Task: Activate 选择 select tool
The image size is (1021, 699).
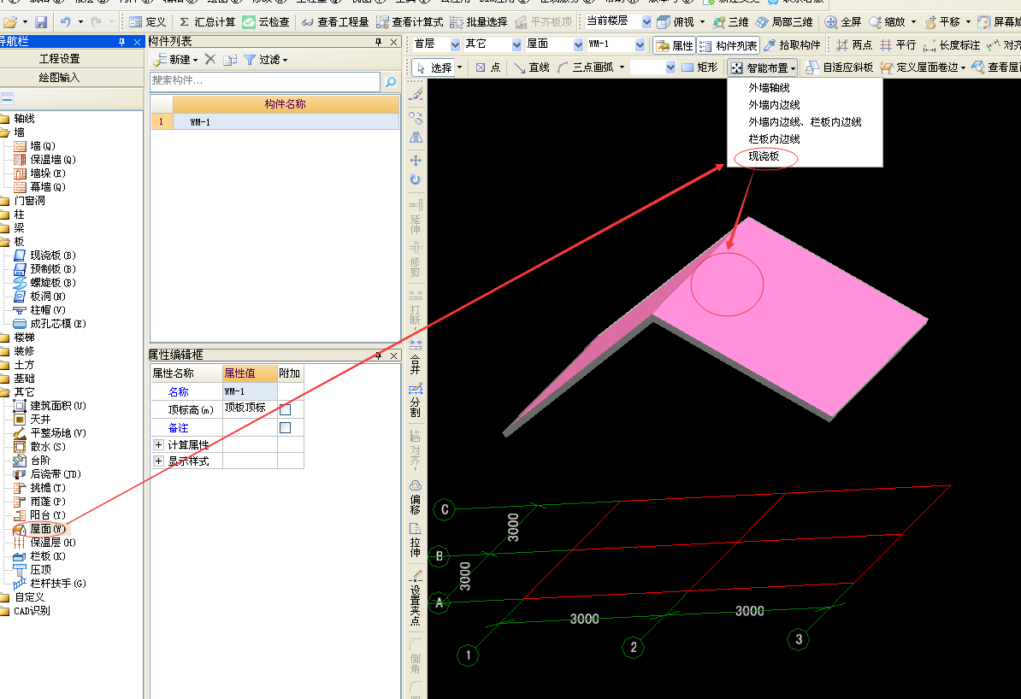Action: tap(434, 68)
